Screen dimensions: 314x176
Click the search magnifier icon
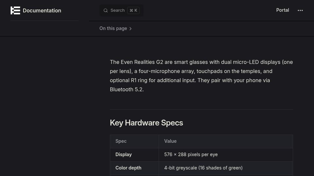pos(106,10)
